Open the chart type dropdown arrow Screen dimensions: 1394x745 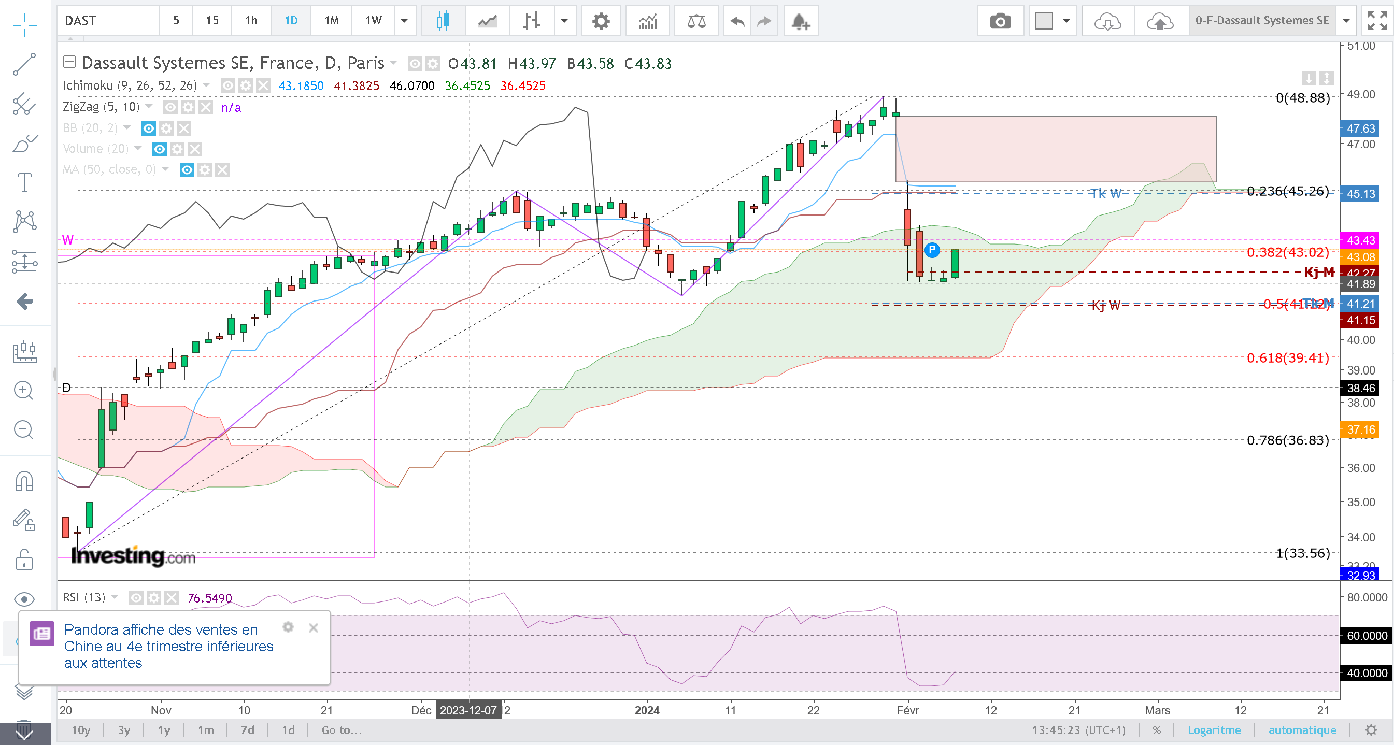click(564, 21)
